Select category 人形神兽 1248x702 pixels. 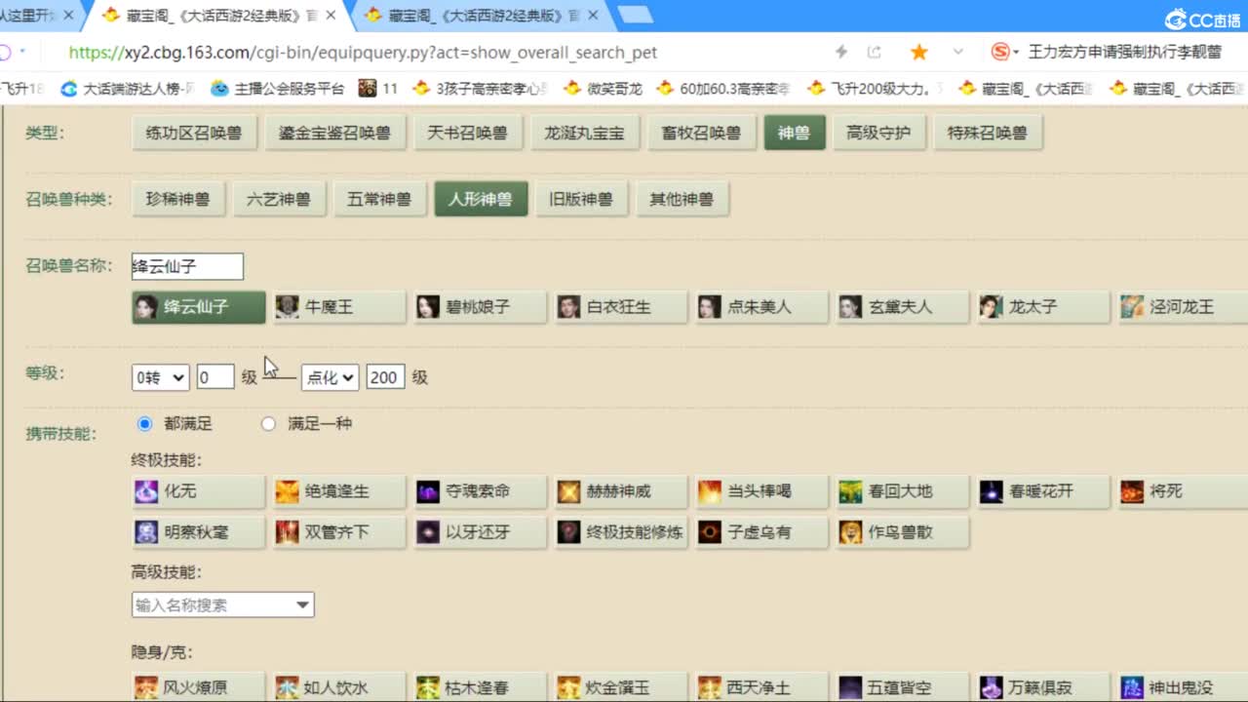[x=482, y=200]
